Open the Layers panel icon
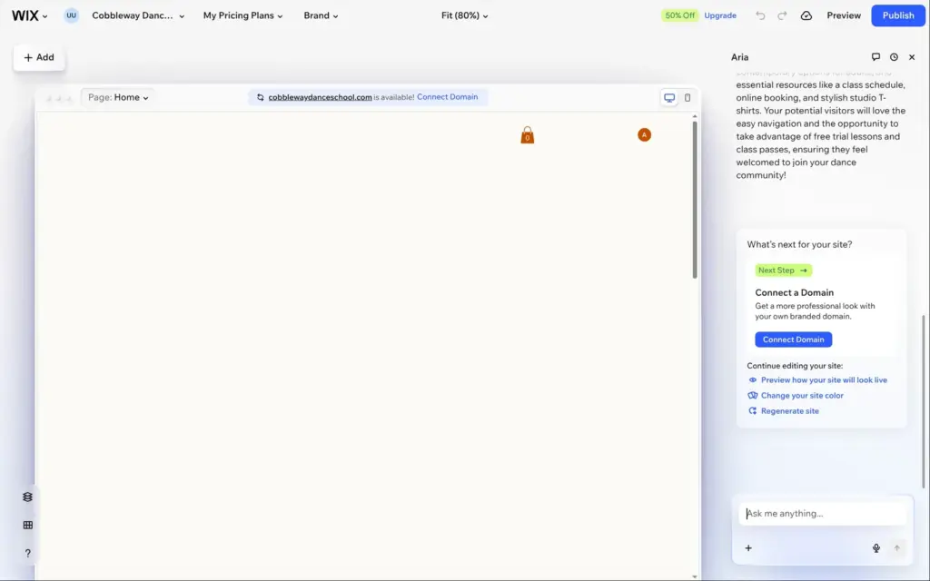930x581 pixels. [x=27, y=497]
